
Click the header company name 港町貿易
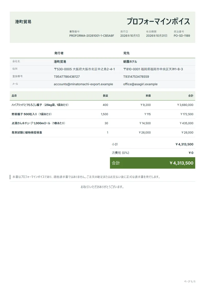(x=23, y=22)
